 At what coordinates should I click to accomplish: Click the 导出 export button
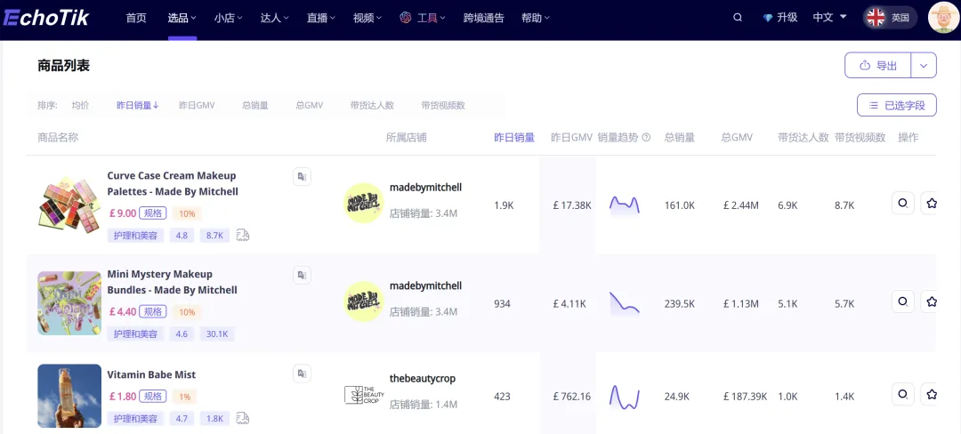tap(877, 66)
